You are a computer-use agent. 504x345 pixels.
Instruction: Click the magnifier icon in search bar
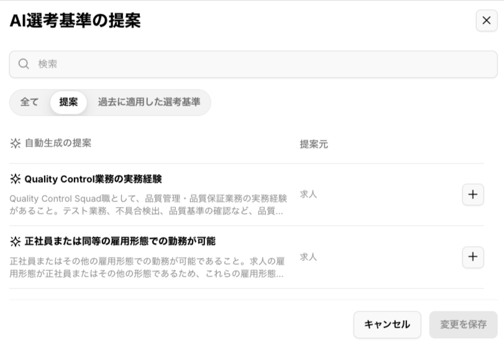(x=24, y=64)
